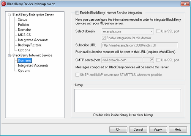
Task: Open Options under BlackBerry Internet Service
Action: (24, 71)
